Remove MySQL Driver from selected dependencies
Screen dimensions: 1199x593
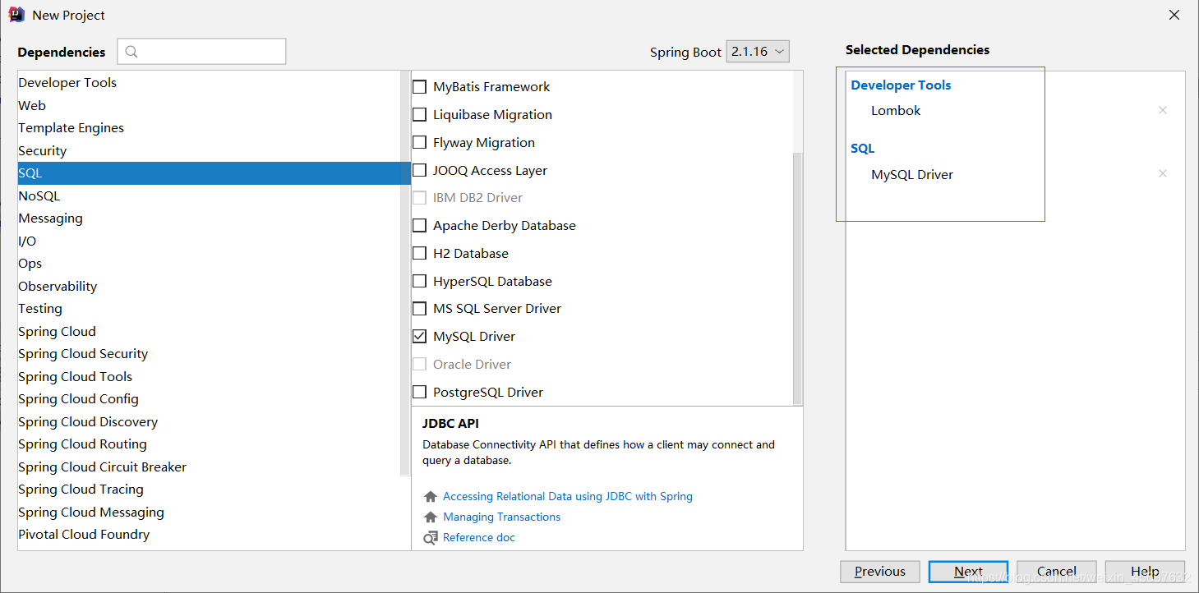point(1162,173)
